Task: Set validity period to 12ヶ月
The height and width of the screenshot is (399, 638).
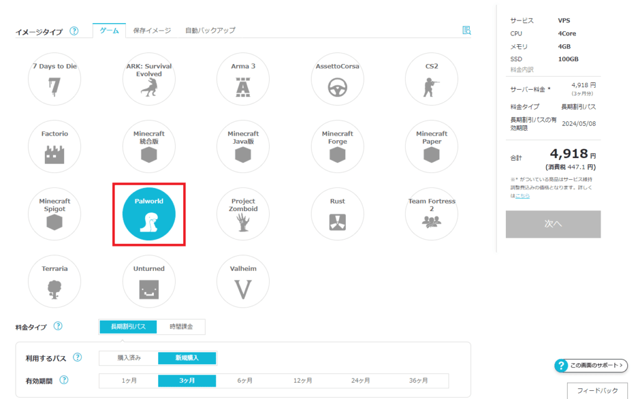Action: click(x=303, y=381)
